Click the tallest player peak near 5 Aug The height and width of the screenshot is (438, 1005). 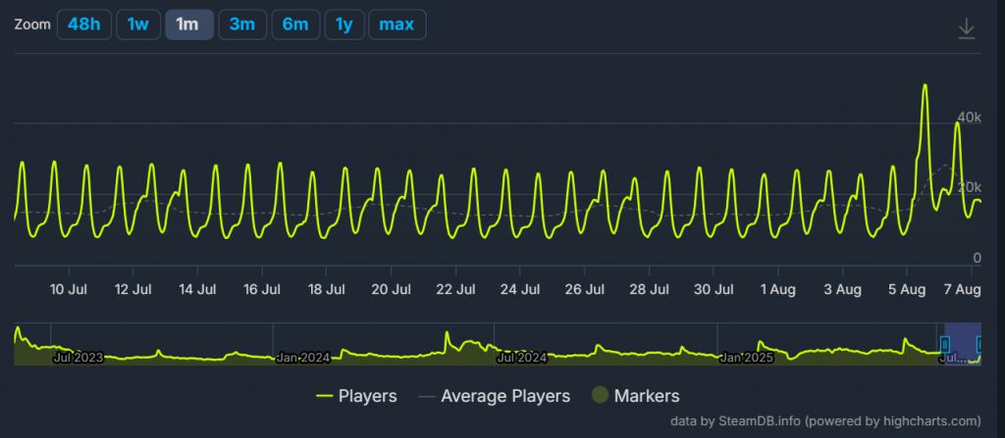click(925, 86)
